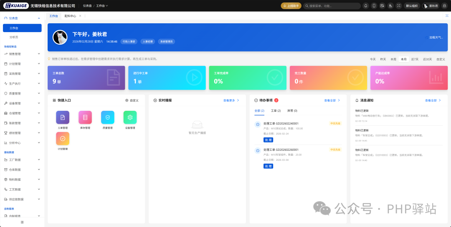Open 工单管理 quick entry icon
The height and width of the screenshot is (227, 451).
click(63, 117)
